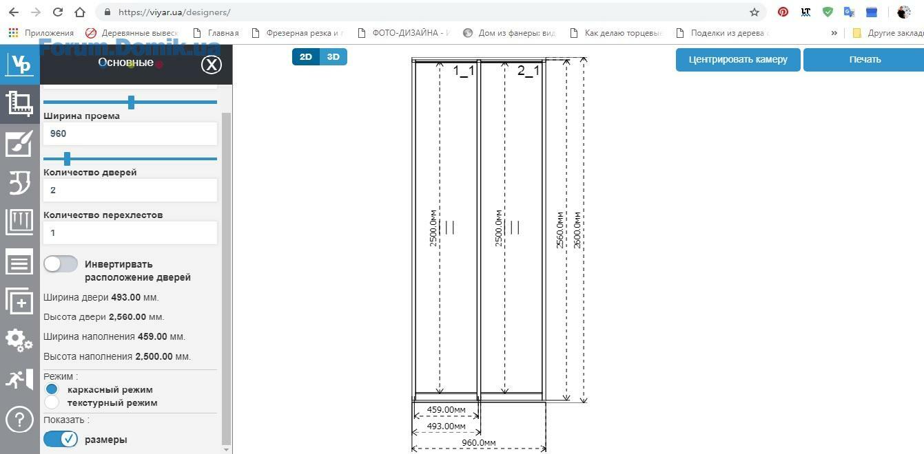Edit the Количество перехлестов field
The width and height of the screenshot is (924, 454).
coord(130,233)
